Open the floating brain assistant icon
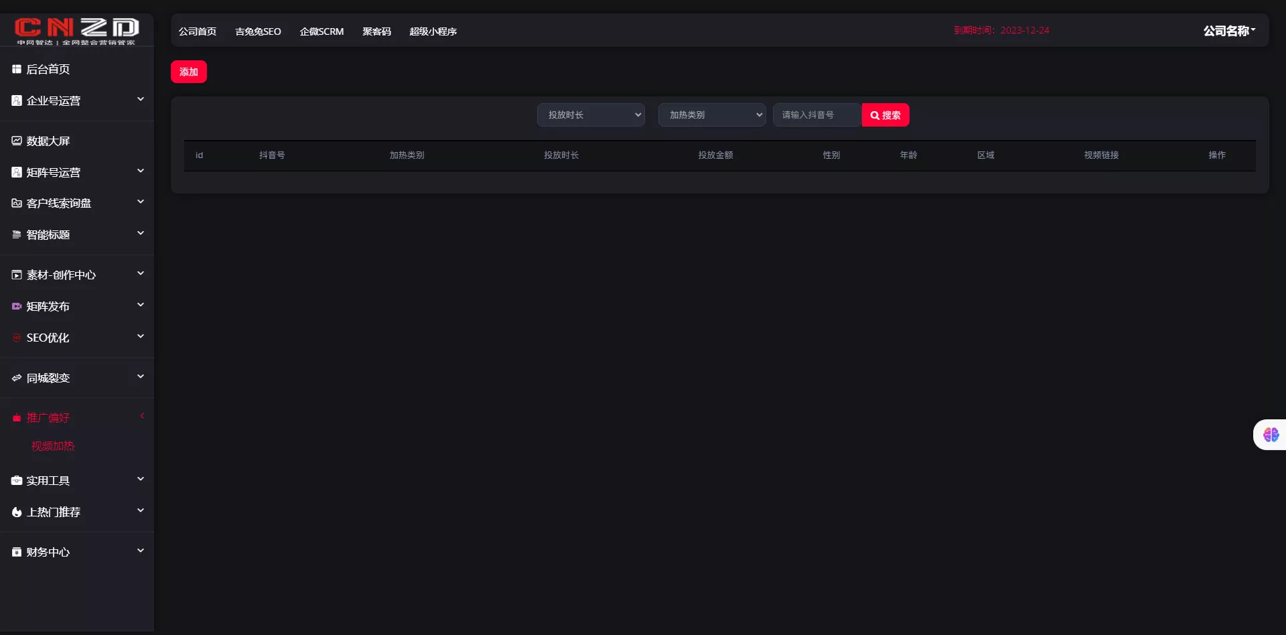 (1271, 435)
